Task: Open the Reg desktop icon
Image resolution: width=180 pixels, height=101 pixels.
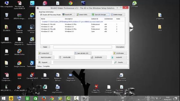Action: (45, 88)
